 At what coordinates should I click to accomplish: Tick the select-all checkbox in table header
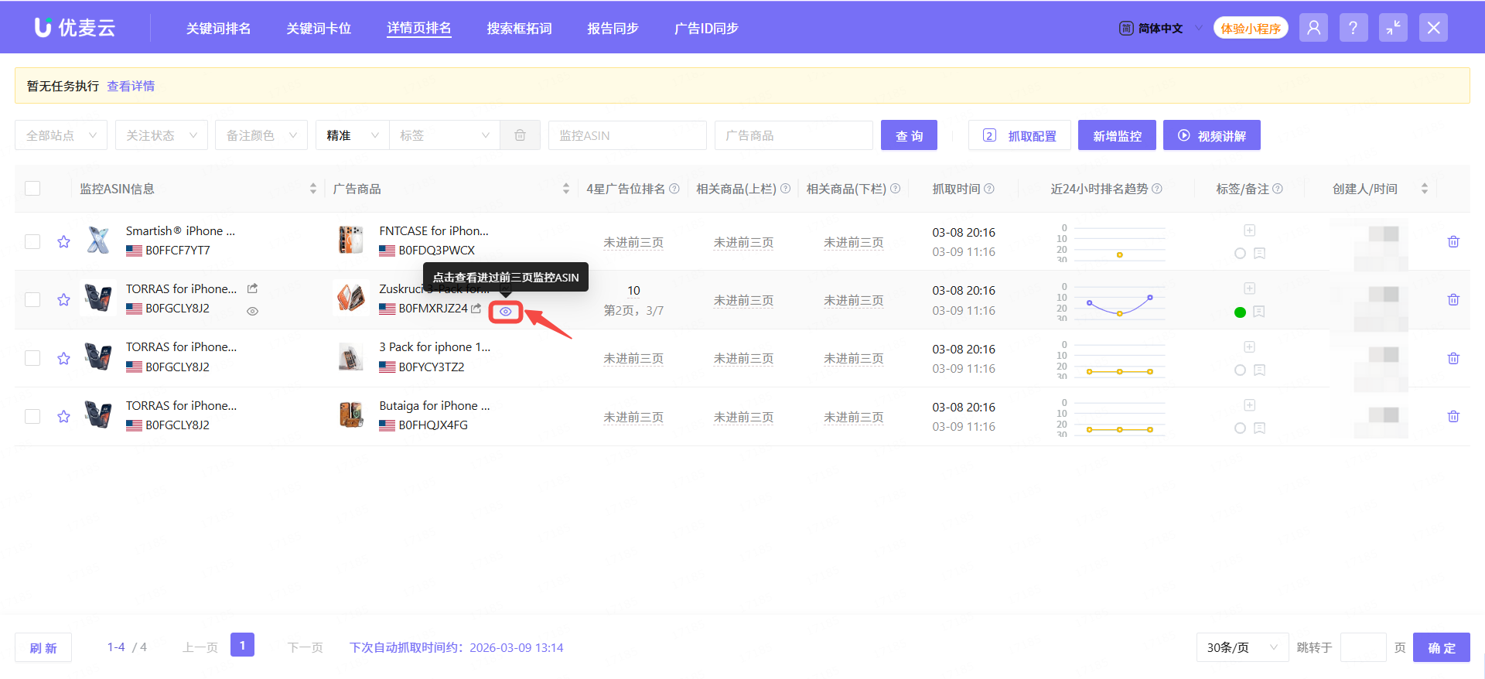click(x=32, y=189)
